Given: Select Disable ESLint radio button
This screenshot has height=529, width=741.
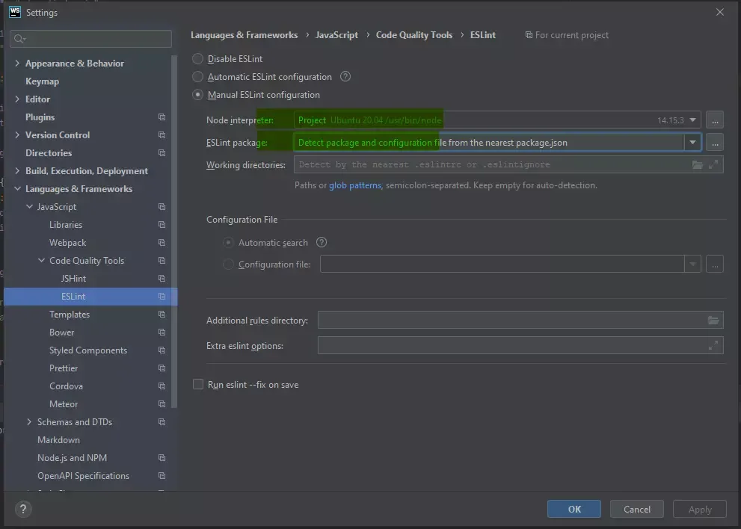Looking at the screenshot, I should click(197, 58).
